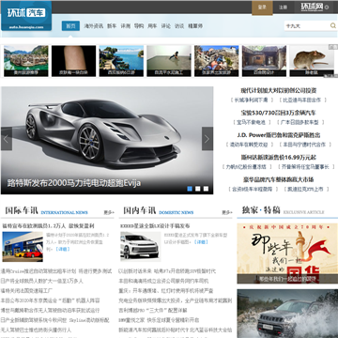Open the Lotus Evija carousel image

pyautogui.click(x=107, y=140)
